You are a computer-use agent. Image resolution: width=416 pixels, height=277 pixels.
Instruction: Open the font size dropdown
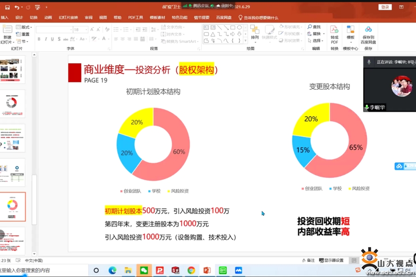86,30
